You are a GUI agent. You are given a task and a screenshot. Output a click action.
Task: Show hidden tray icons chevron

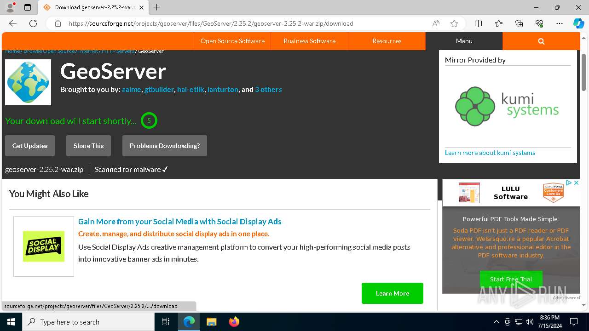[496, 322]
